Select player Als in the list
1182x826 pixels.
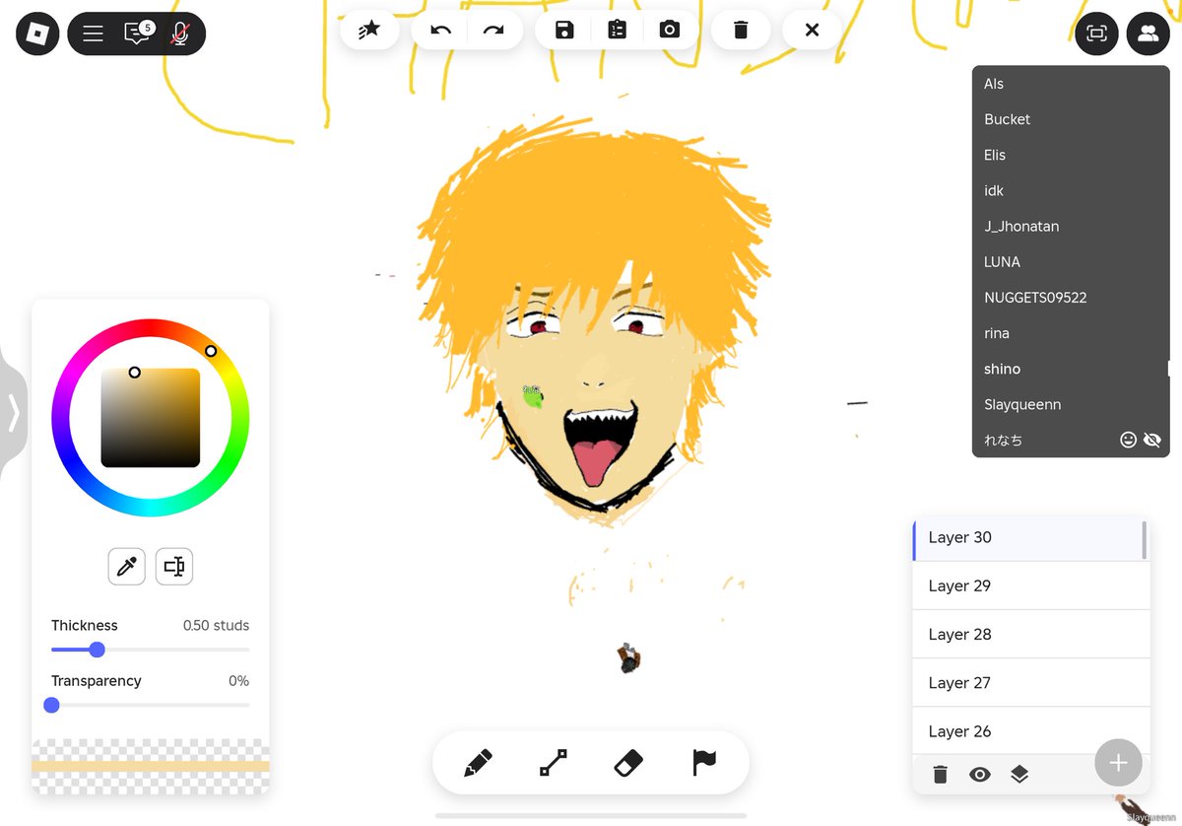[1071, 84]
